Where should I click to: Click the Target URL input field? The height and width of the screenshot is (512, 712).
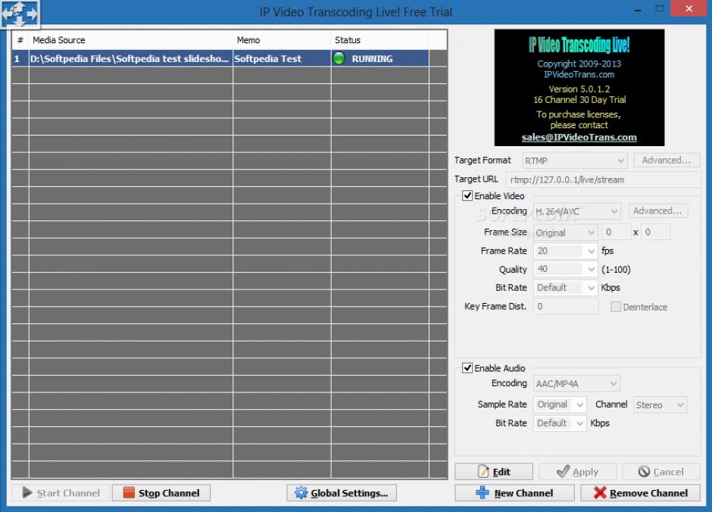point(604,180)
